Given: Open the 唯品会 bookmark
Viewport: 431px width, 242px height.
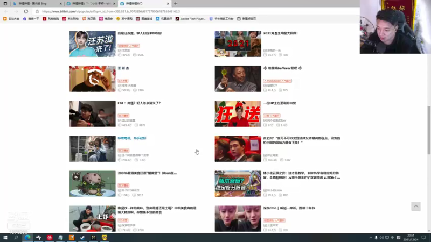Looking at the screenshot, I should (106, 19).
